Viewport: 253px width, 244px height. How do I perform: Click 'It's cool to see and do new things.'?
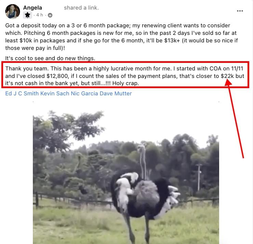click(50, 58)
